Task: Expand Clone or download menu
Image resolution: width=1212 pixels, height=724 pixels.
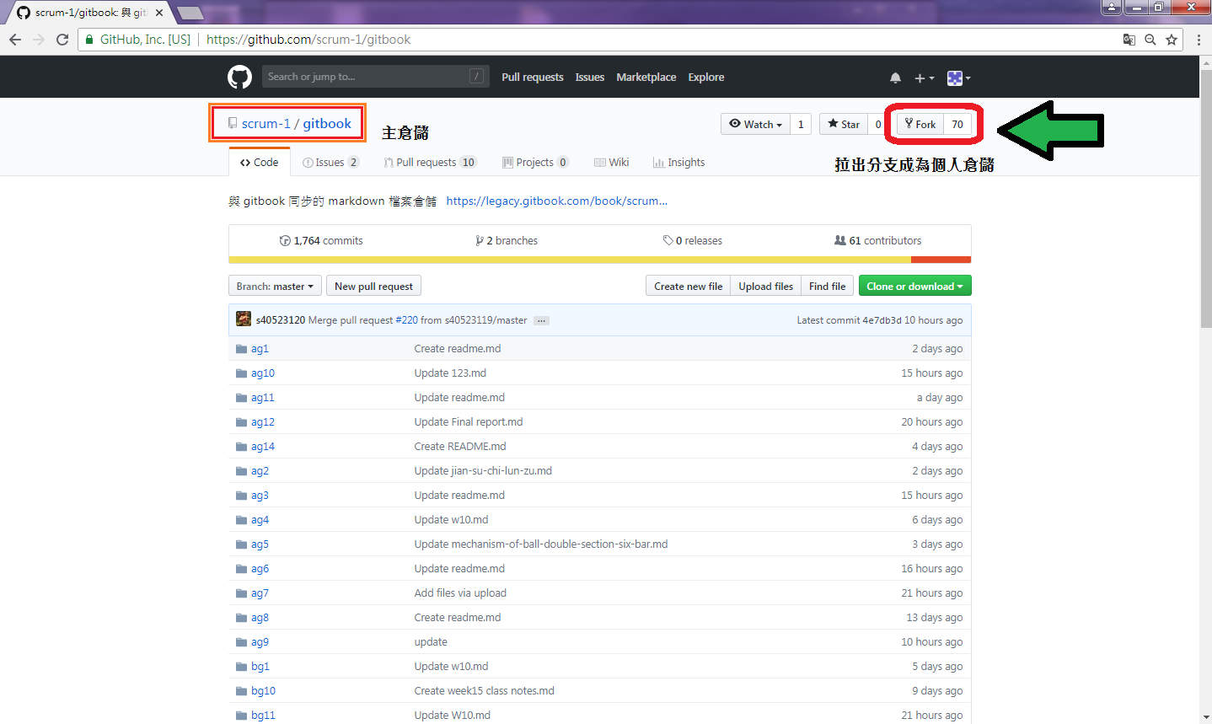Action: coord(914,287)
